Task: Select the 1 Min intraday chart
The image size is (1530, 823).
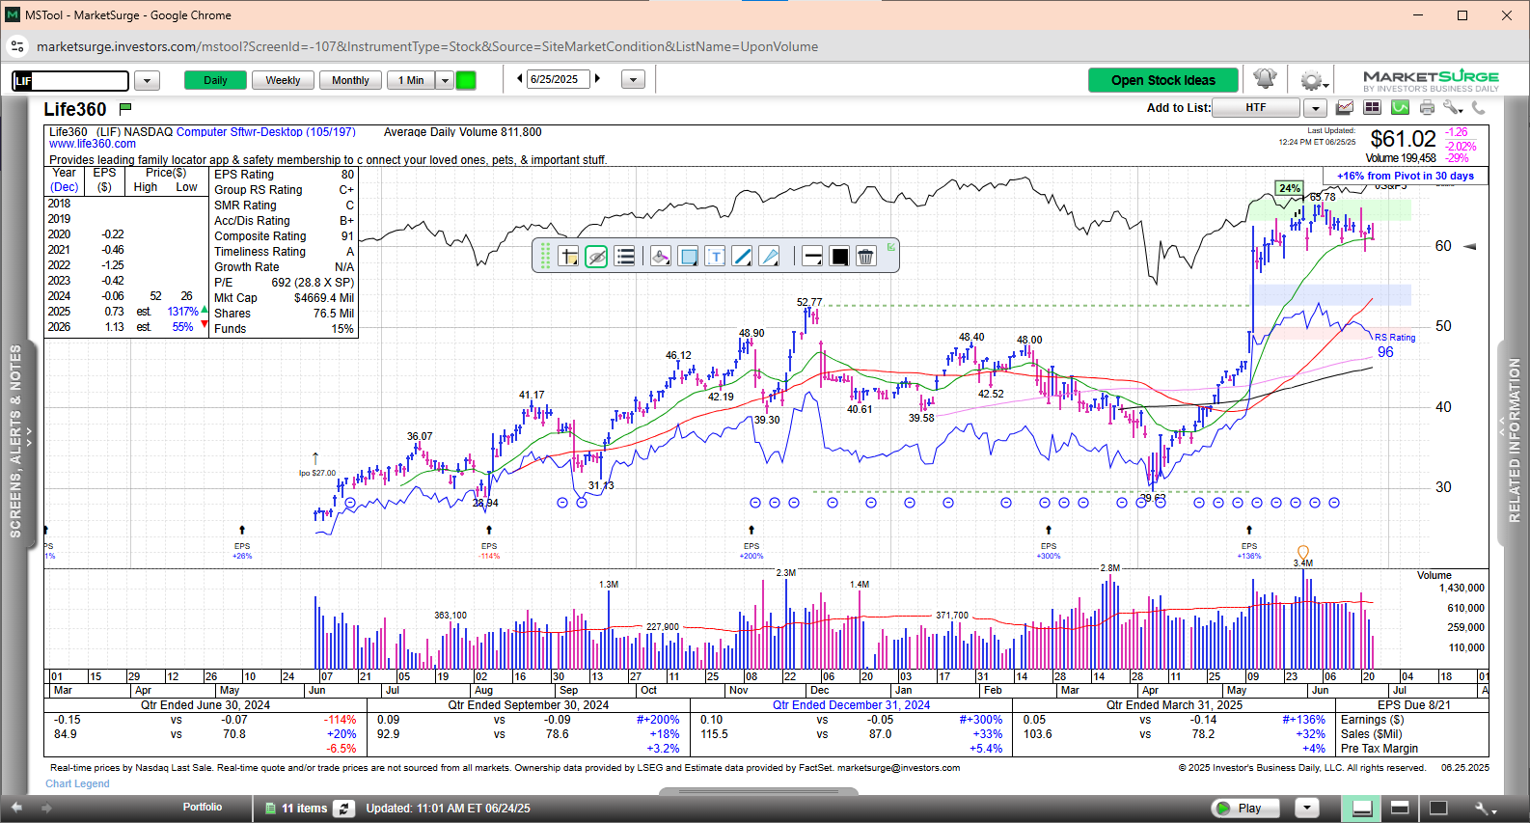Action: point(411,80)
